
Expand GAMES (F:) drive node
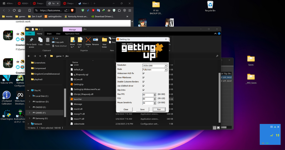pyautogui.click(x=29, y=113)
